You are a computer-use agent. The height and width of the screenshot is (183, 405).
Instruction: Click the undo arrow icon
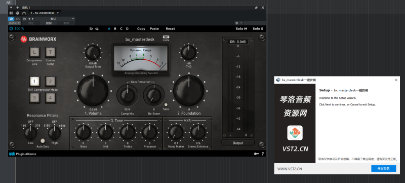click(91, 29)
